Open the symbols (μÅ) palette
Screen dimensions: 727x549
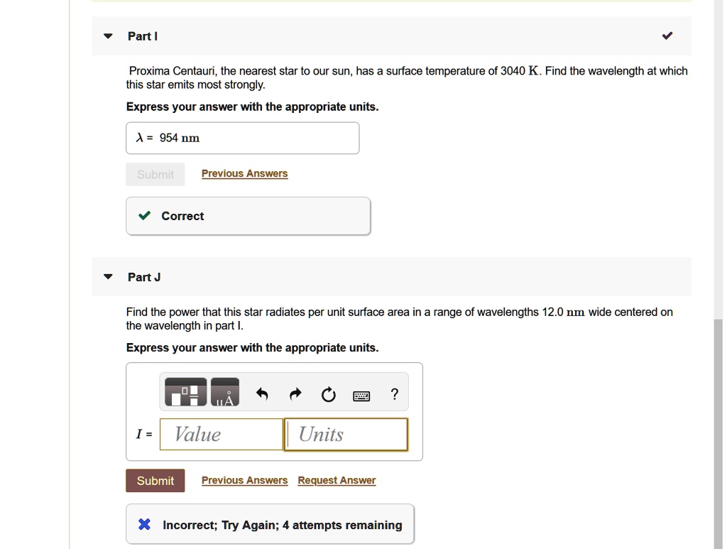pyautogui.click(x=224, y=392)
